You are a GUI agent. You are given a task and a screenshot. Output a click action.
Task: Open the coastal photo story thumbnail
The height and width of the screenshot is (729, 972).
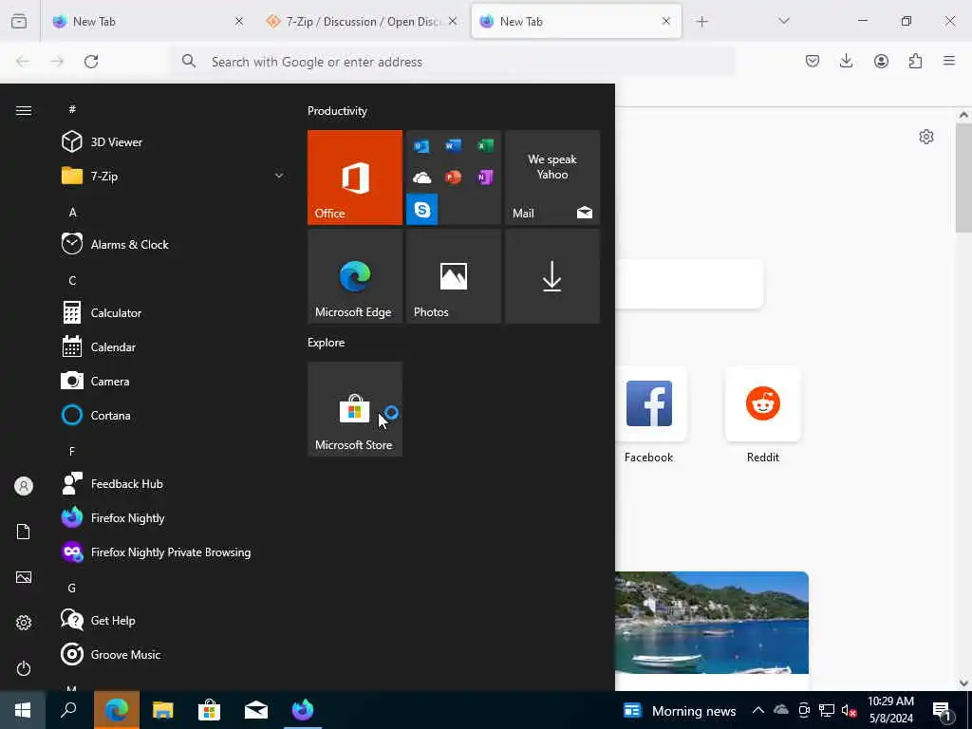pos(712,623)
